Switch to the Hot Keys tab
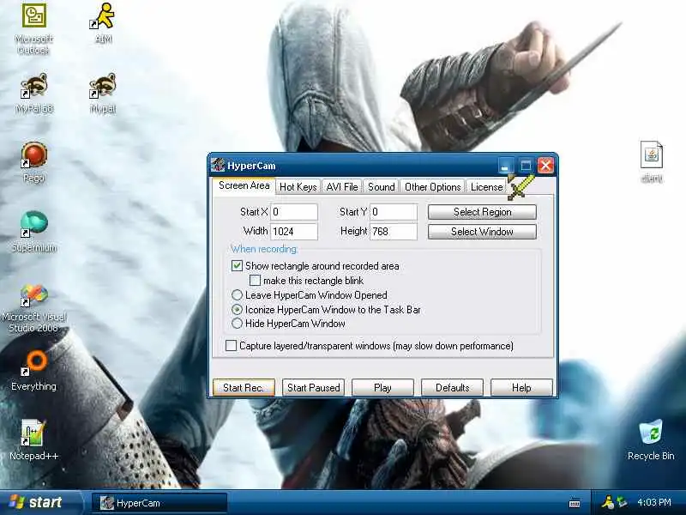Viewport: 686px width, 515px height. pos(298,187)
